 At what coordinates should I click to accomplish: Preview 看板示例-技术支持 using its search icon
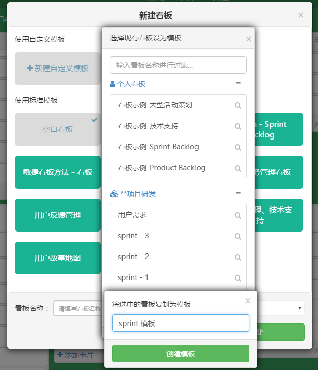238,126
